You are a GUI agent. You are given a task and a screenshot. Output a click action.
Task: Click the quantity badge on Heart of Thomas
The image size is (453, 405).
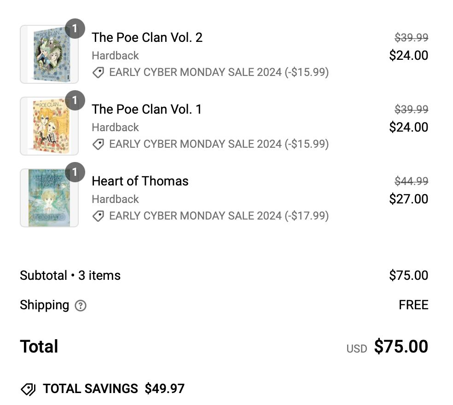coord(75,172)
